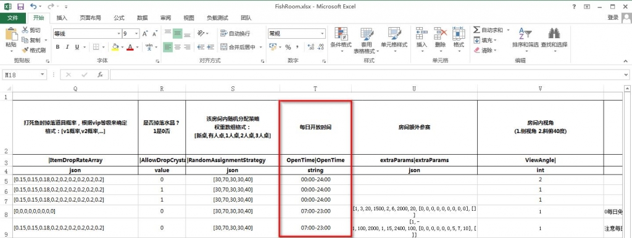
Task: Open Cell Styles (单元格样式)
Action: pos(394,40)
